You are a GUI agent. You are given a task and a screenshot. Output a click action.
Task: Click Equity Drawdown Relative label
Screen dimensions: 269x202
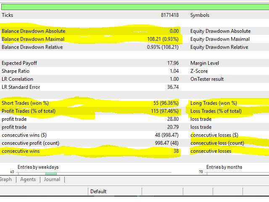(x=219, y=47)
